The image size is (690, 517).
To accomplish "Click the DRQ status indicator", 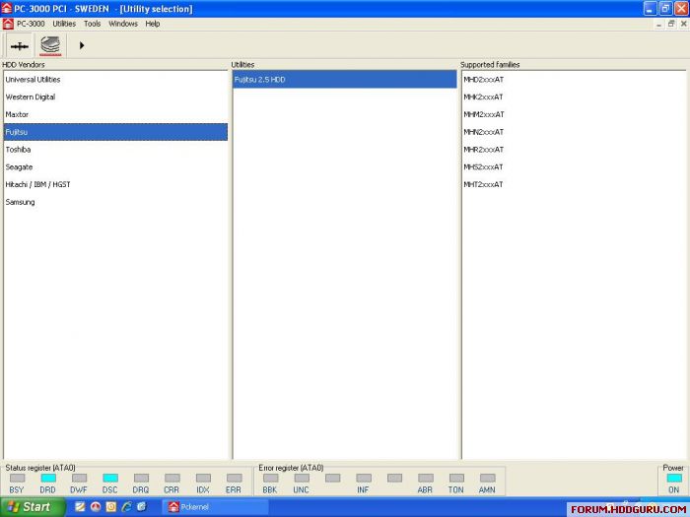I will point(141,478).
